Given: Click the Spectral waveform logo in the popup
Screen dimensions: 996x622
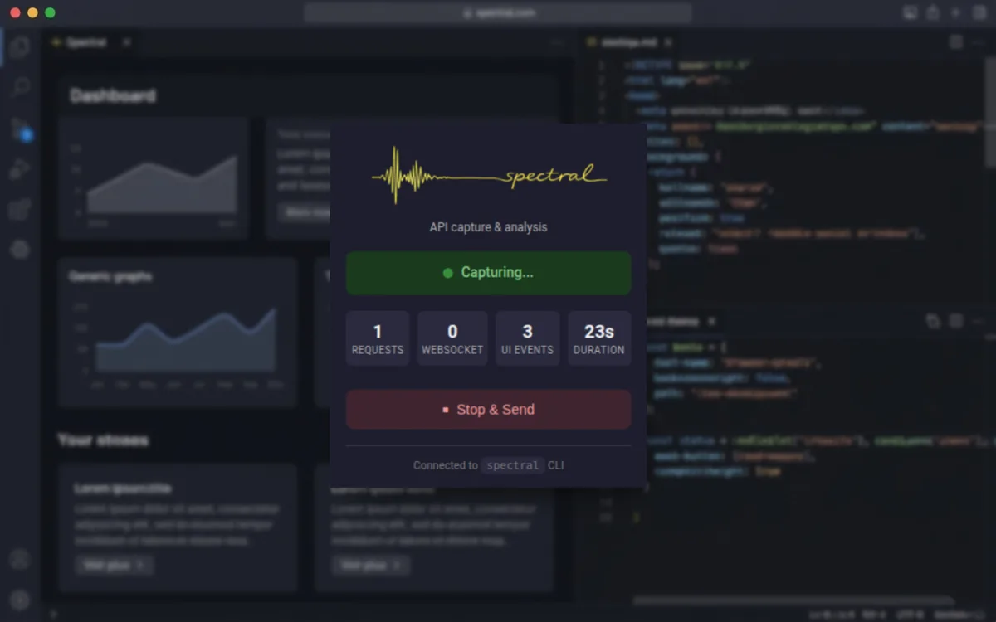Looking at the screenshot, I should pos(489,175).
